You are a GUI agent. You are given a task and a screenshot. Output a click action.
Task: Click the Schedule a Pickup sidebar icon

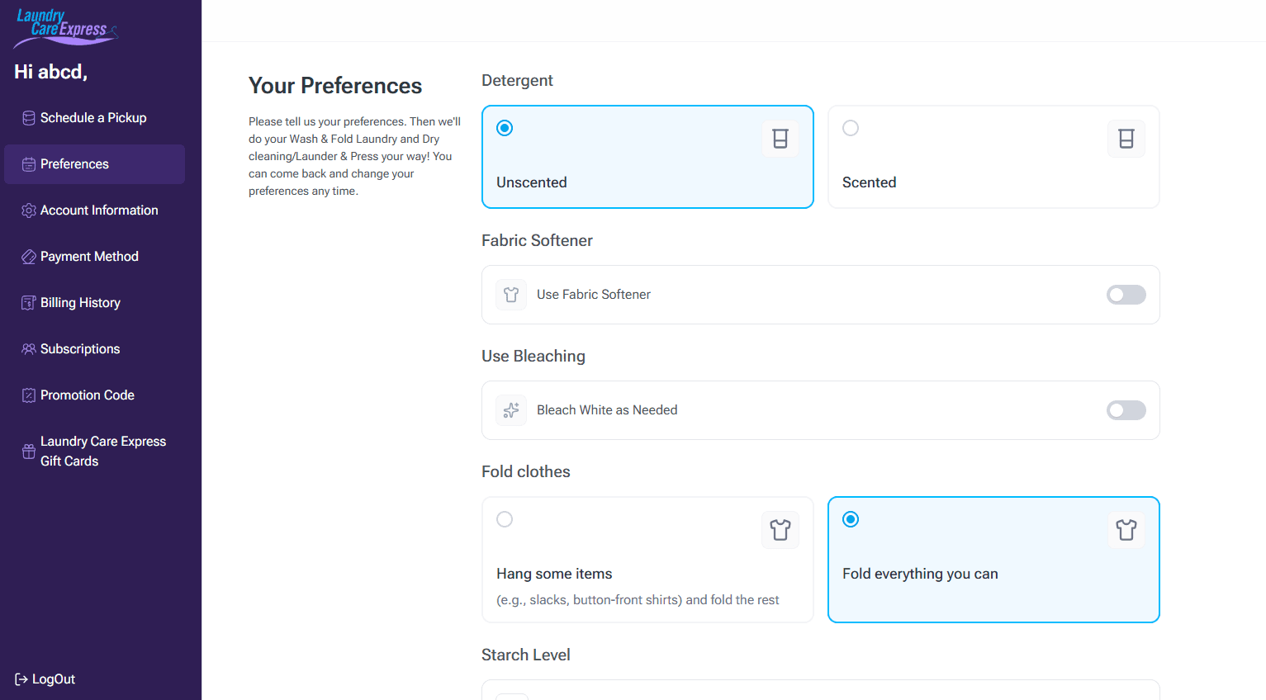tap(29, 118)
